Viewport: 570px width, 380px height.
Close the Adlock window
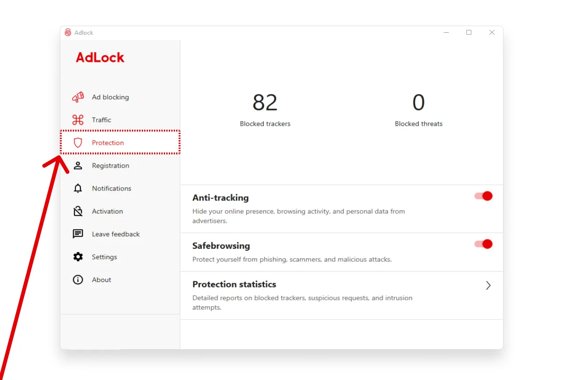pos(492,32)
